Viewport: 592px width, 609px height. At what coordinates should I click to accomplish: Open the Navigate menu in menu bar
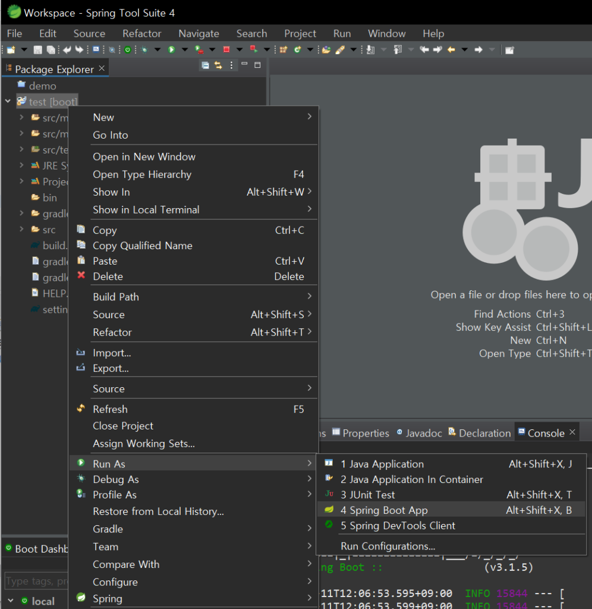[199, 33]
